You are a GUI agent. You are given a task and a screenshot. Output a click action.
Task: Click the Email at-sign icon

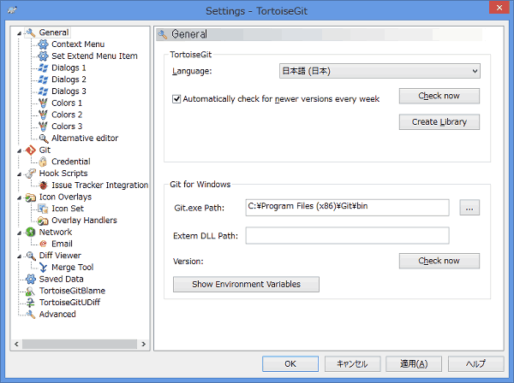[x=43, y=244]
